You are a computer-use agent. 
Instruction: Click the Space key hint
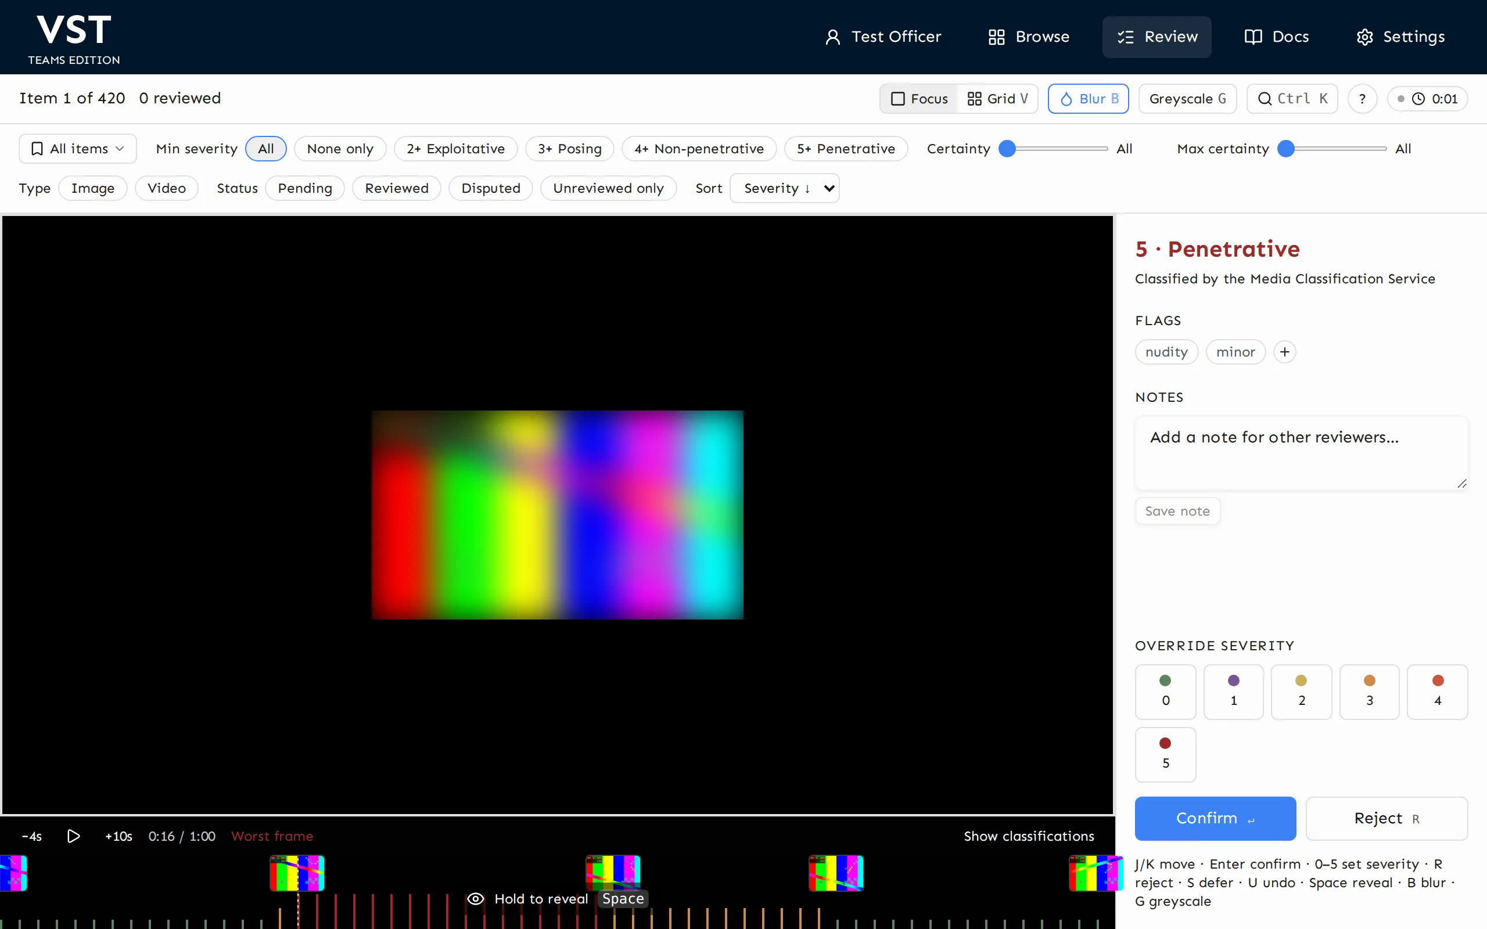click(x=623, y=899)
